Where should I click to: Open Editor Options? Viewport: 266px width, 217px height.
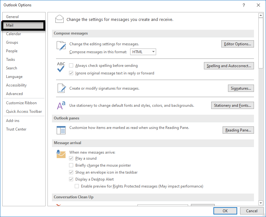point(237,44)
